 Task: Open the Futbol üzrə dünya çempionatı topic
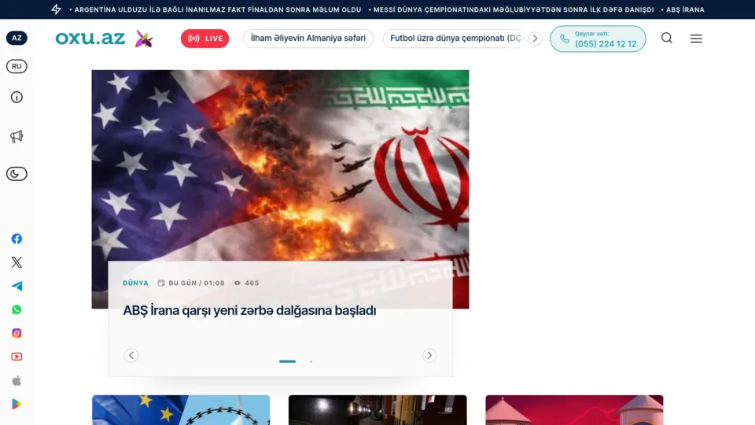[x=455, y=39]
